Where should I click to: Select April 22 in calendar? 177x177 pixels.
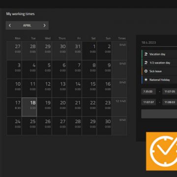click(x=89, y=107)
